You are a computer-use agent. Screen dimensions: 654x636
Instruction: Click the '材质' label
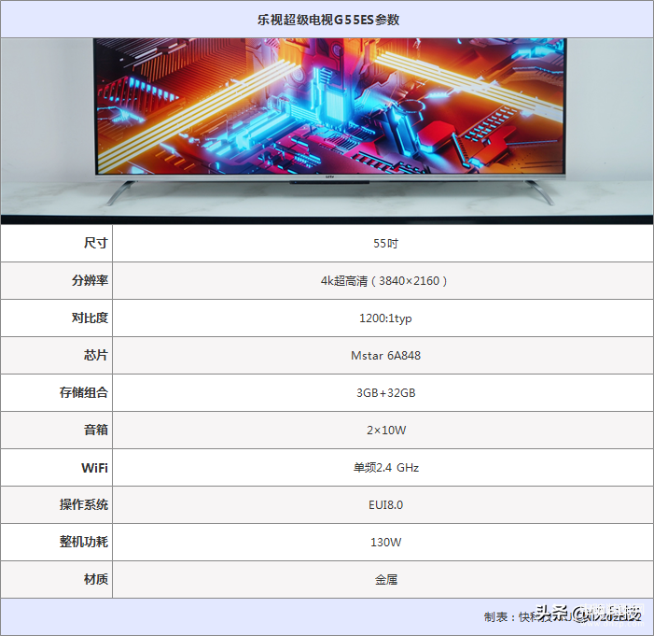click(95, 579)
